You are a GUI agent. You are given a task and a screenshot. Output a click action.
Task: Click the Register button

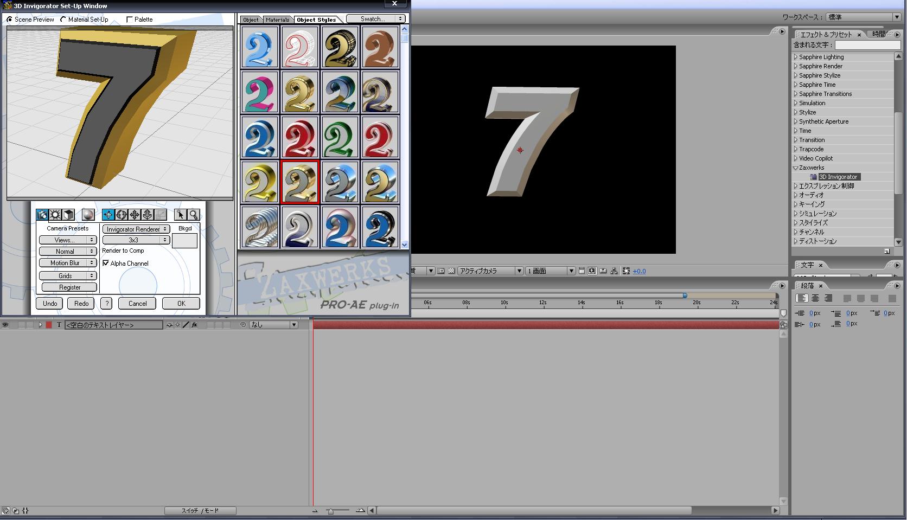[x=69, y=287]
